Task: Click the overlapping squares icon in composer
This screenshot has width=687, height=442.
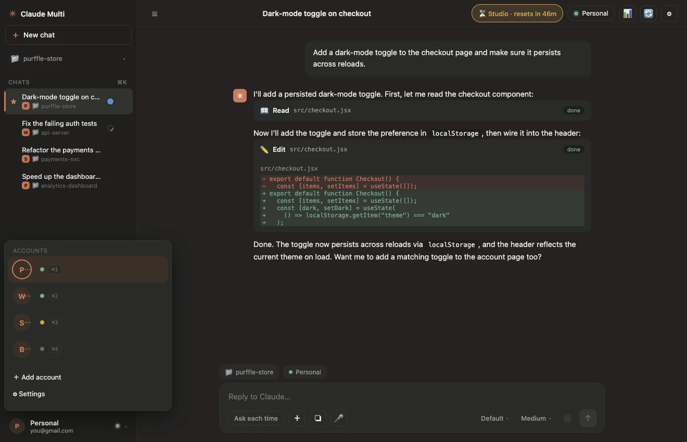Action: [x=318, y=418]
